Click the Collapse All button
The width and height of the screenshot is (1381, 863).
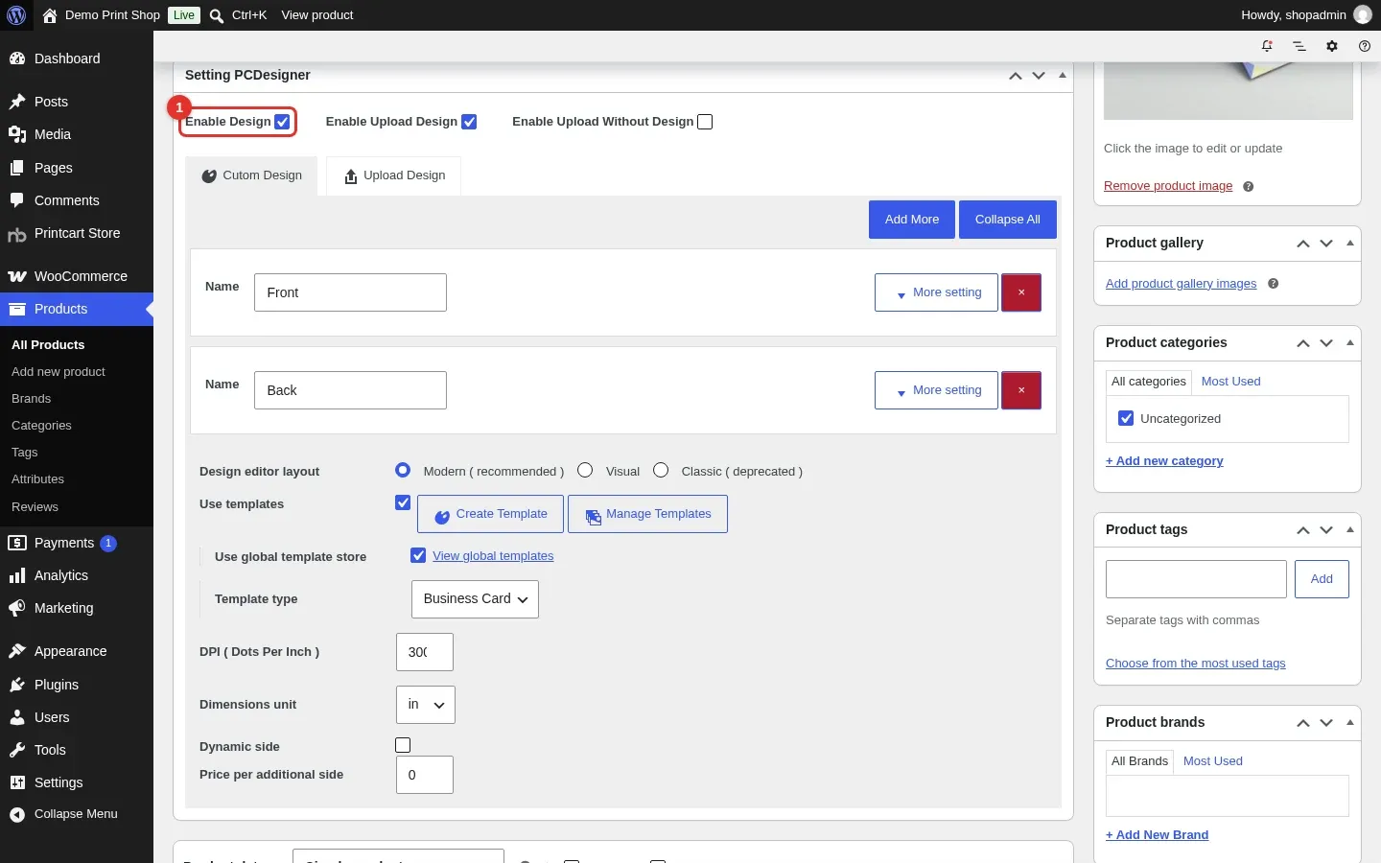pos(1008,220)
